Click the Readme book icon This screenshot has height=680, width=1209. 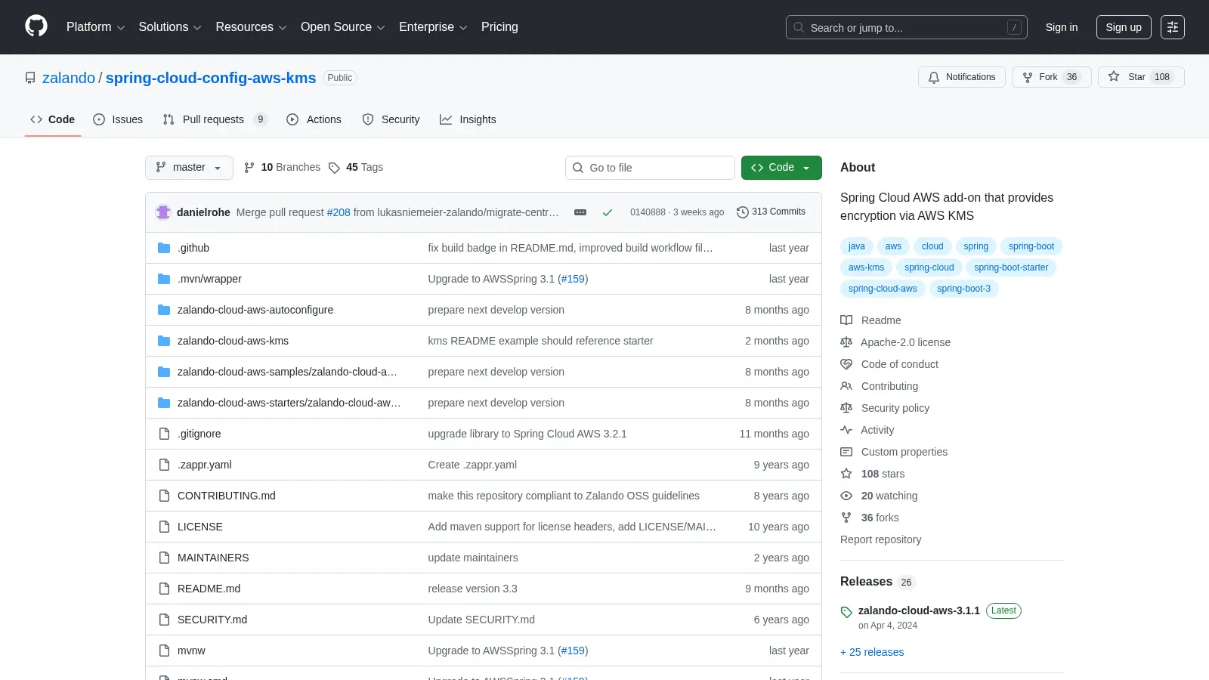point(846,320)
